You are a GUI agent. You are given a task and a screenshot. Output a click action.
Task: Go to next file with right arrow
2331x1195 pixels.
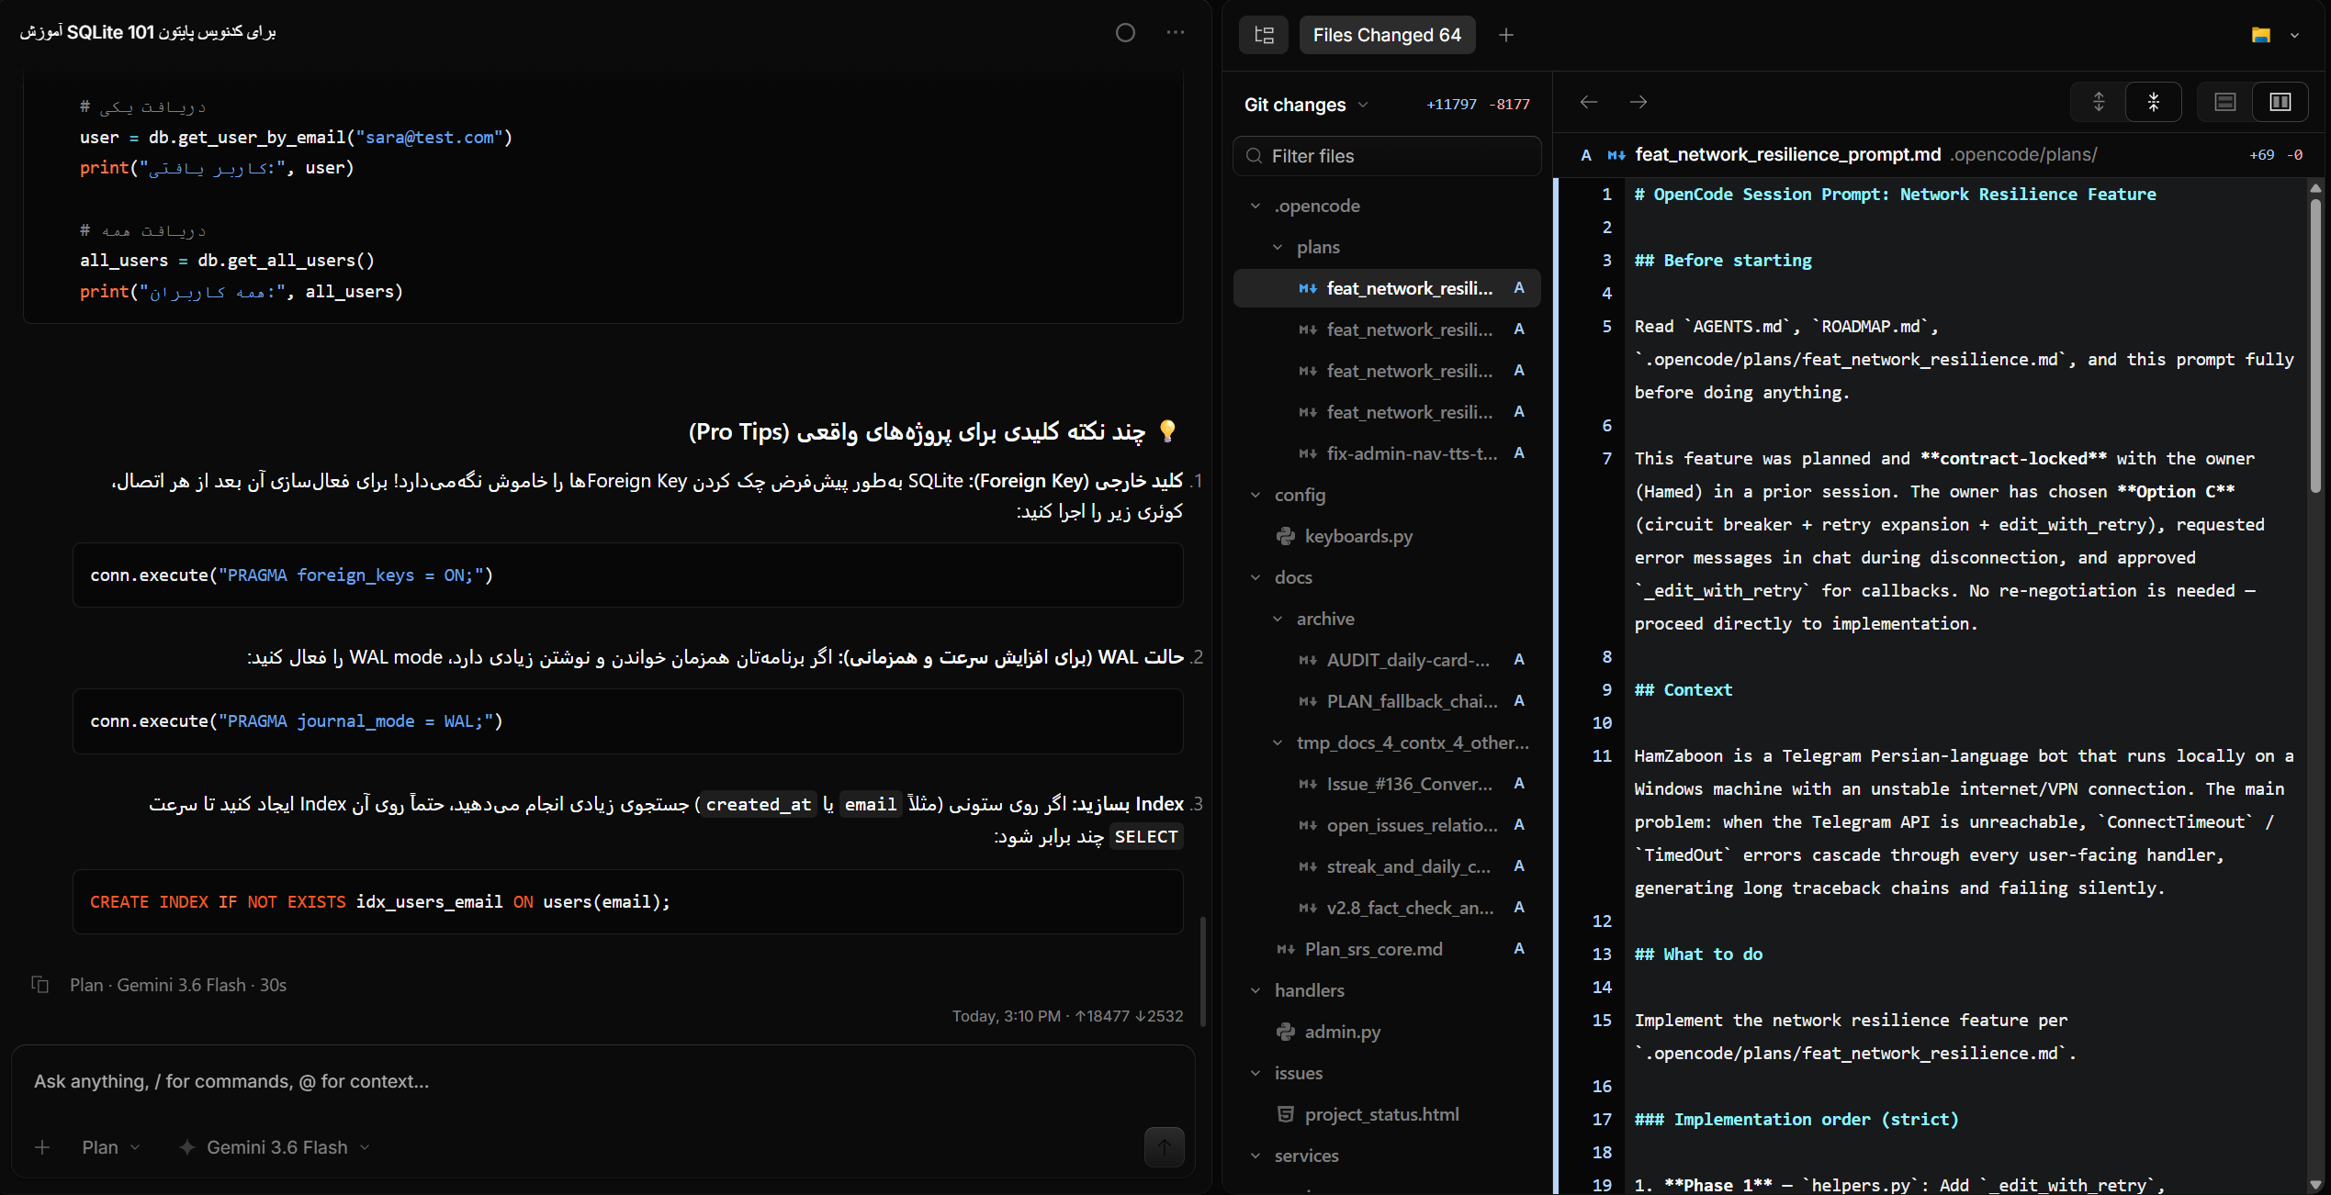[1638, 102]
